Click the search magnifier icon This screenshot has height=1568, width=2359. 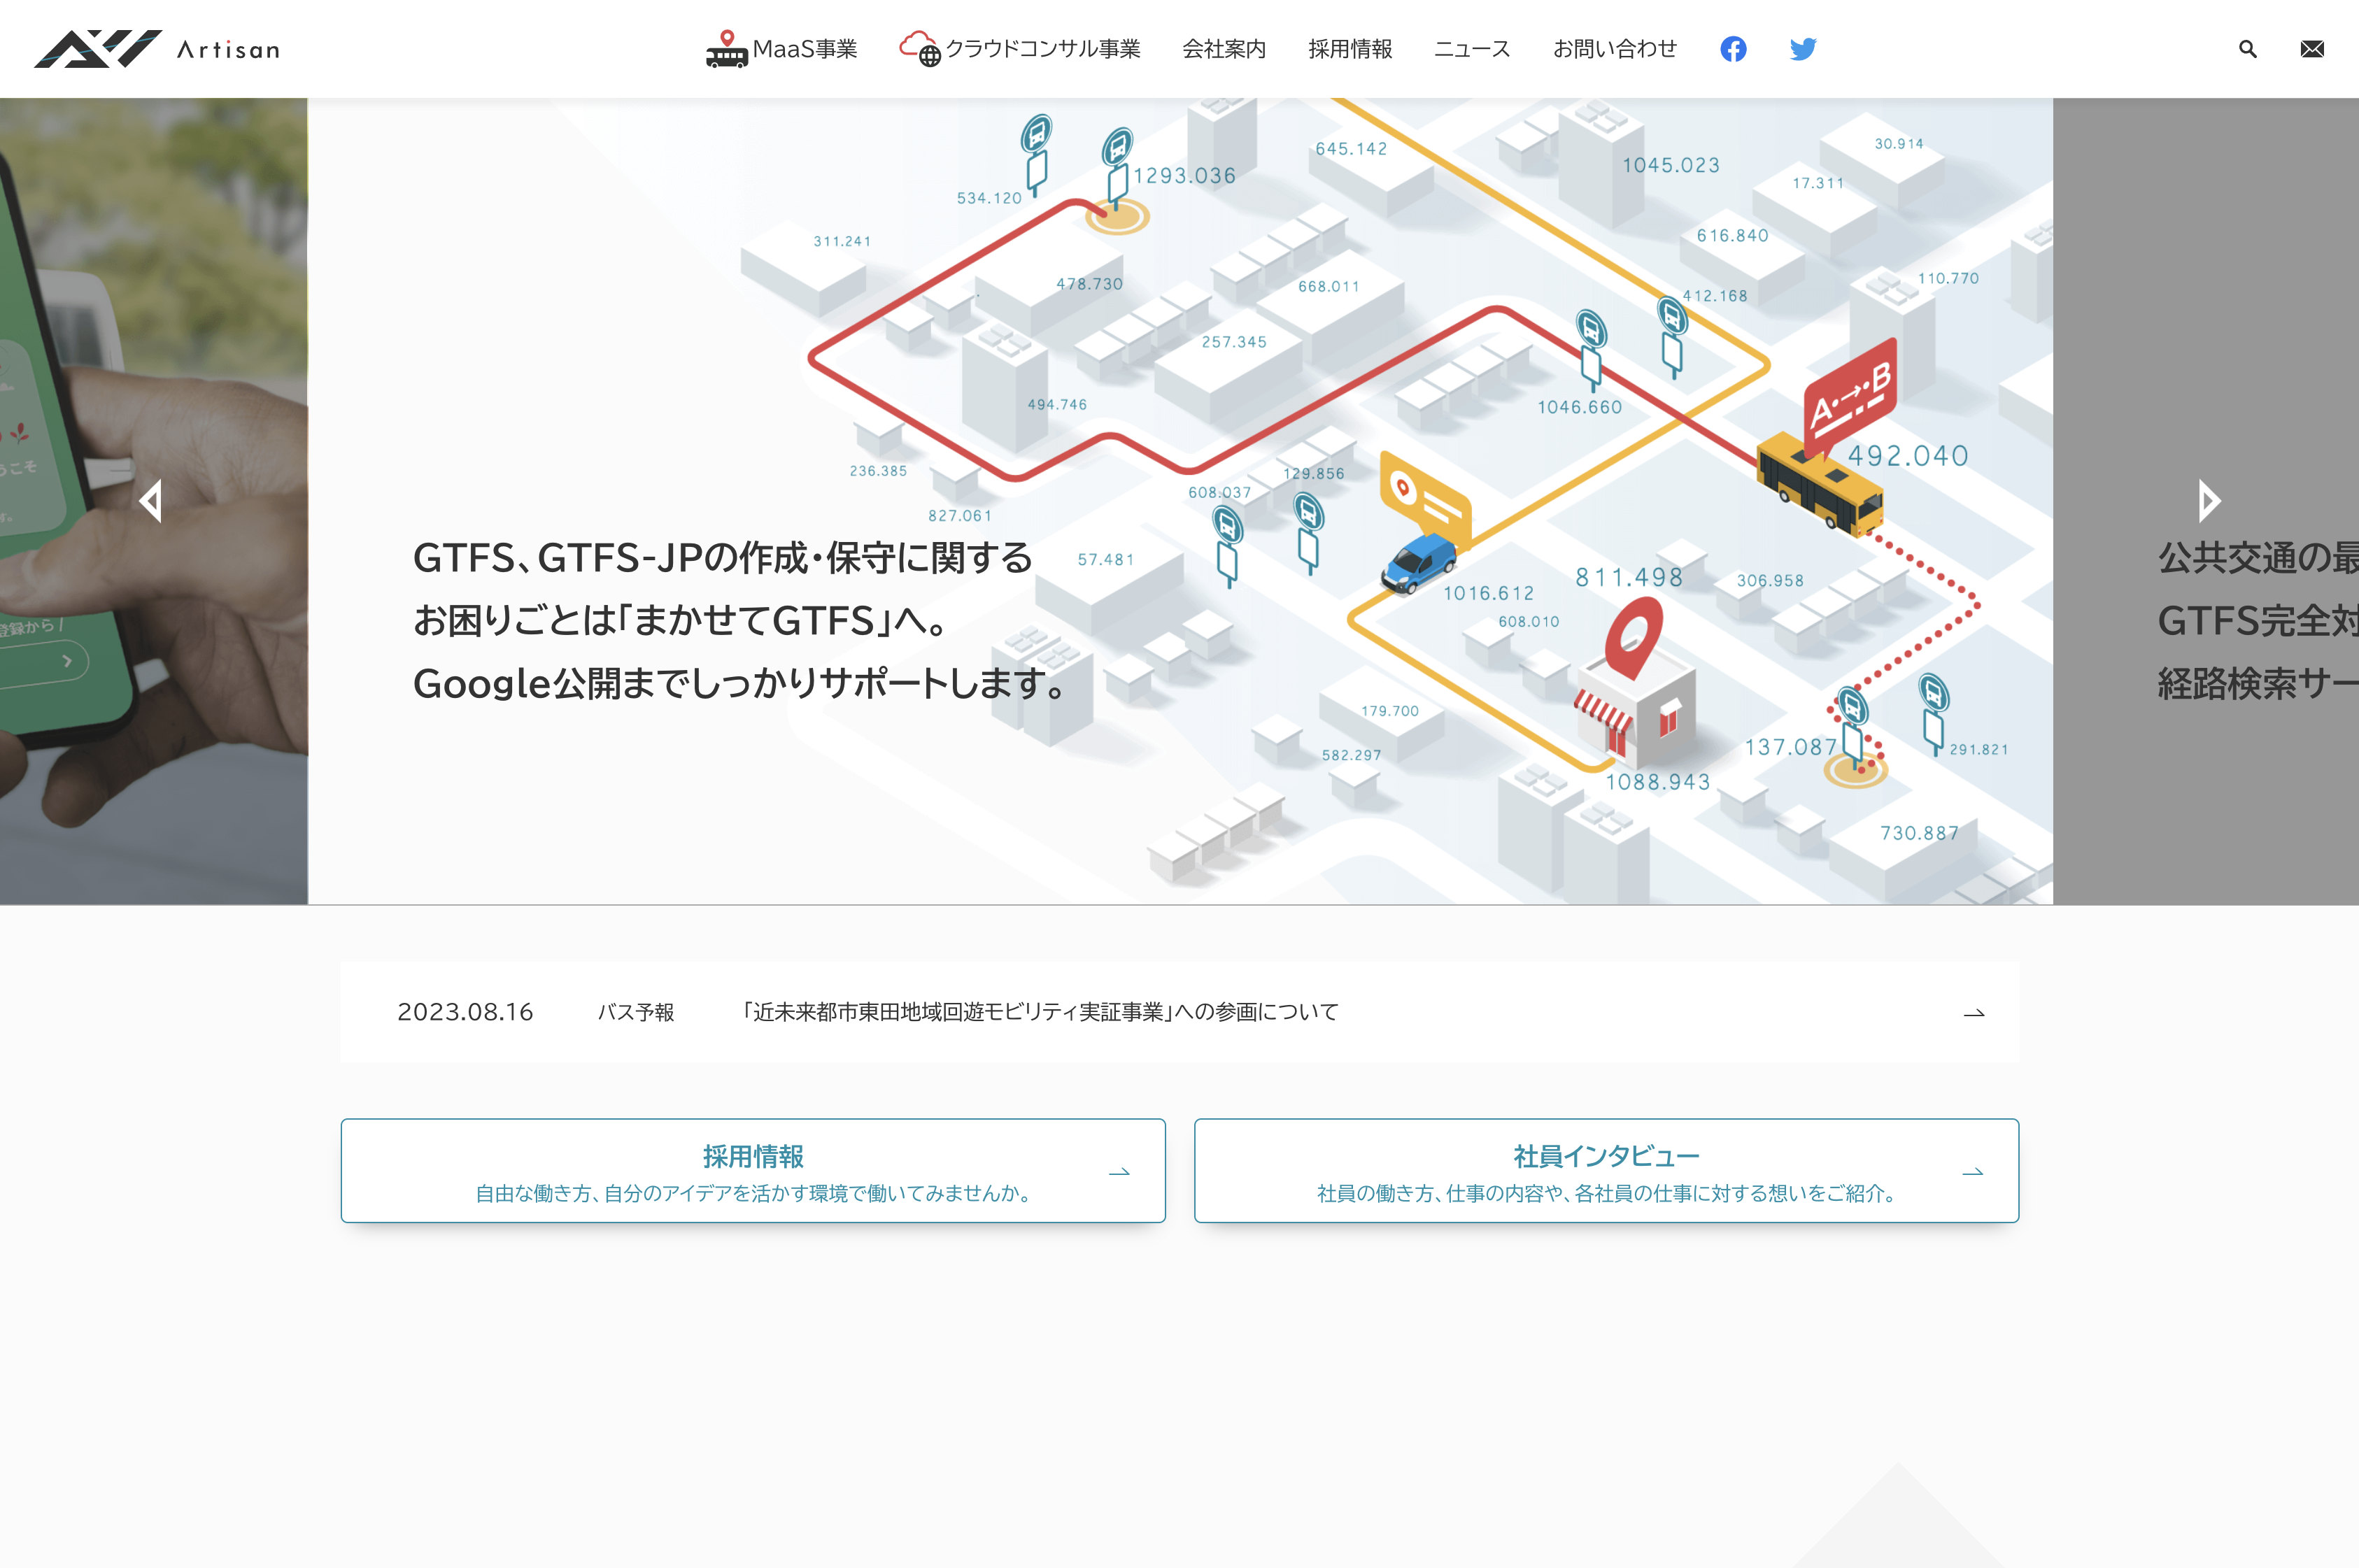click(2247, 49)
